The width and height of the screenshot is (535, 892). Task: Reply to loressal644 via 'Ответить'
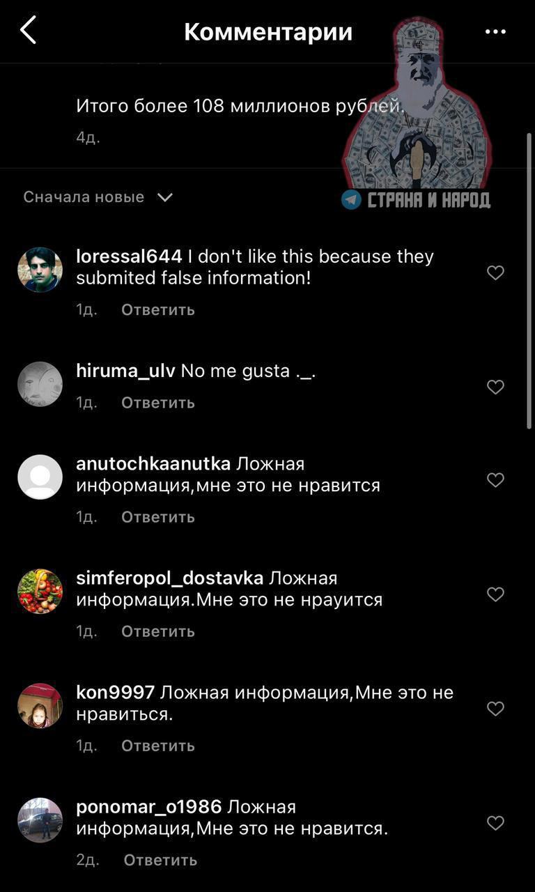(158, 309)
